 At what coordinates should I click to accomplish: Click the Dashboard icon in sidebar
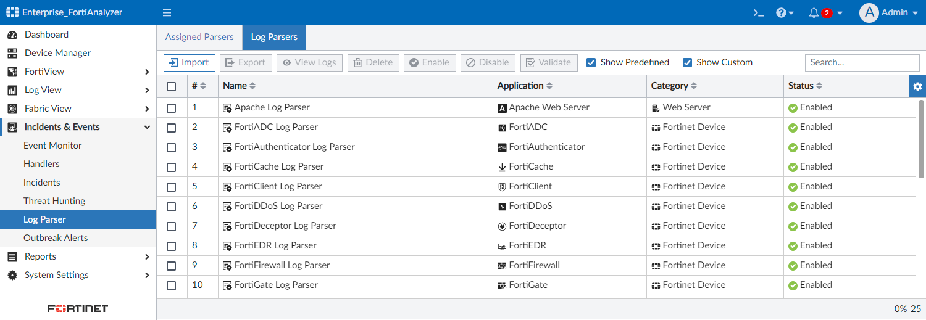coord(12,35)
